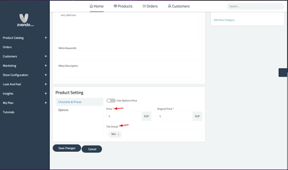The image size is (288, 170).
Task: Expand the Marketing plus icon
Action: pyautogui.click(x=46, y=65)
